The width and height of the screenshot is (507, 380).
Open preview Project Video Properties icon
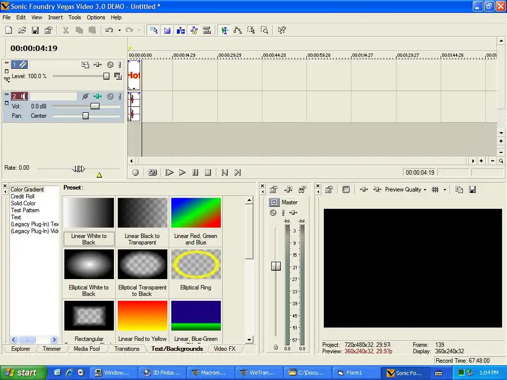[x=329, y=190]
